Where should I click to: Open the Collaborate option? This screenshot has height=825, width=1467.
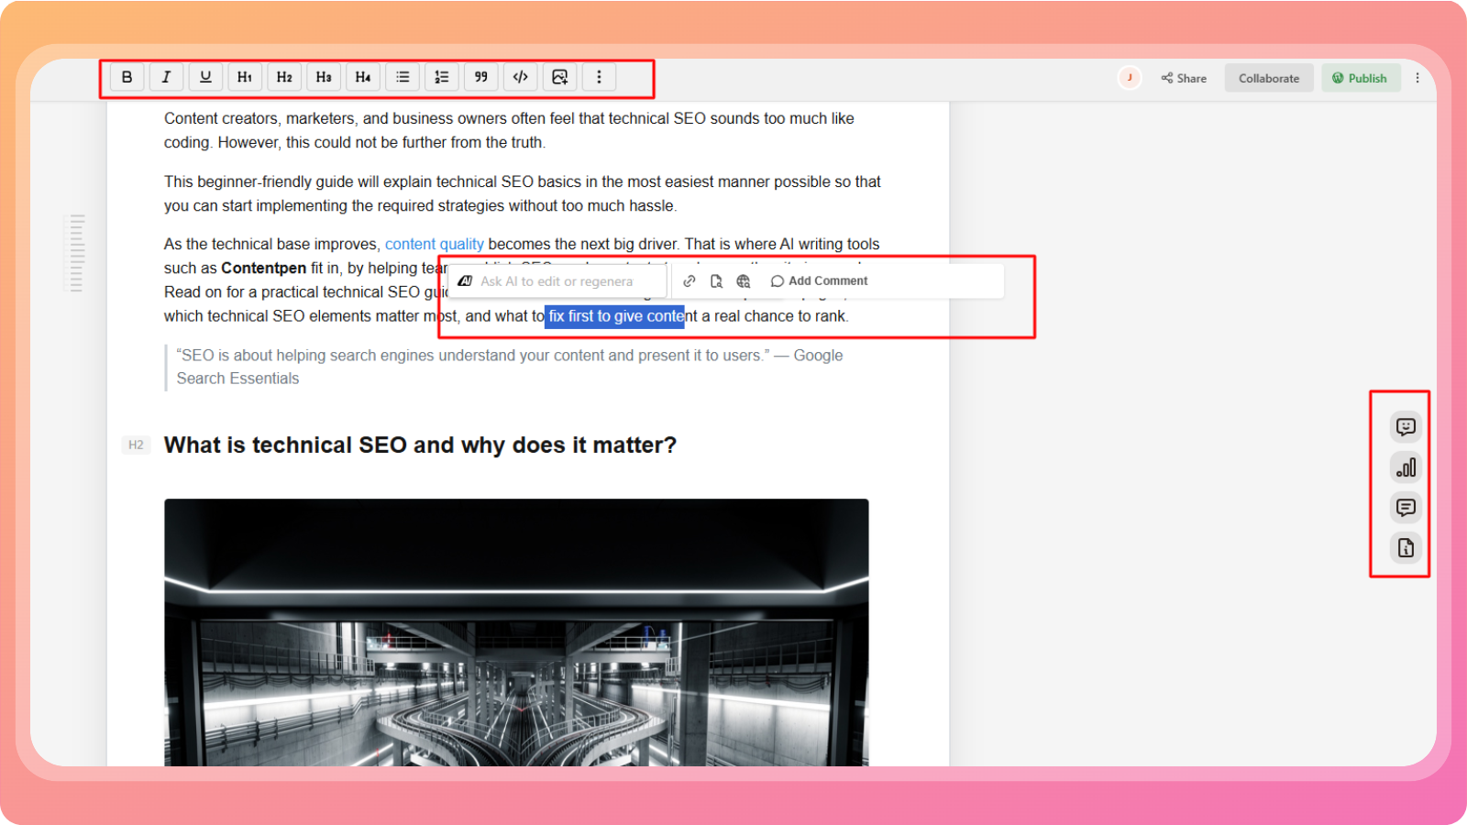1269,78
